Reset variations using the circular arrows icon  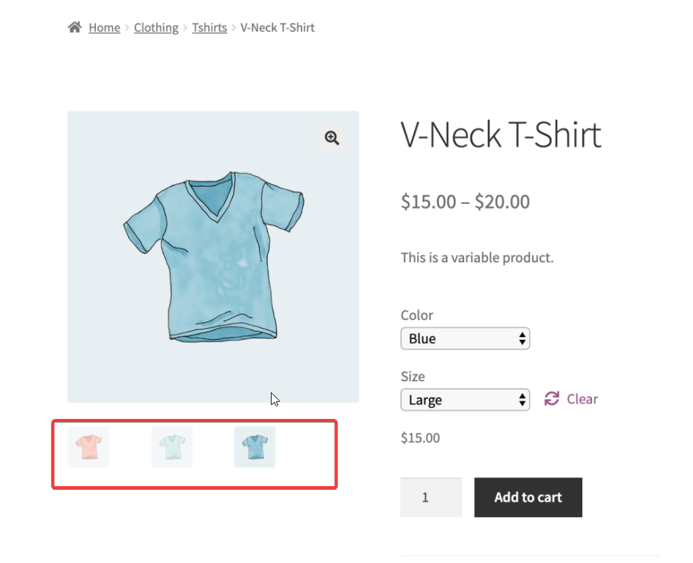pyautogui.click(x=551, y=399)
